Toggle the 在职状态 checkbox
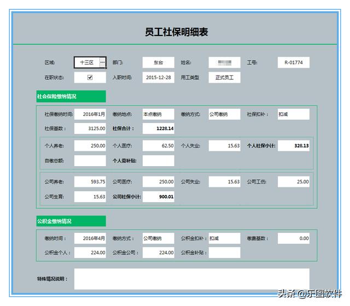The image size is (350, 306). [x=90, y=78]
